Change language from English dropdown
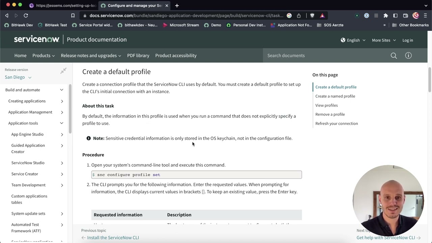The height and width of the screenshot is (243, 432). click(353, 40)
